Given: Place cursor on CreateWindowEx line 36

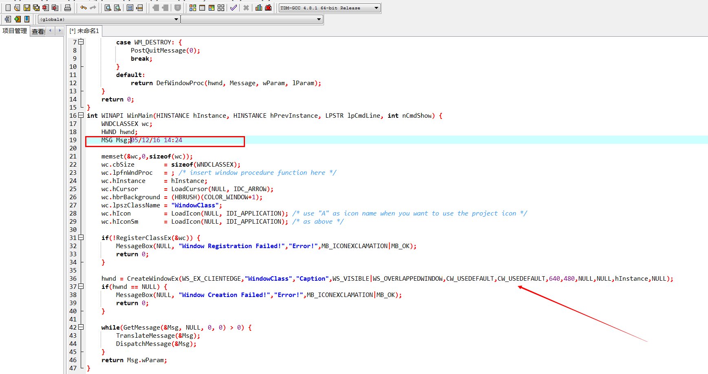Looking at the screenshot, I should 285,279.
